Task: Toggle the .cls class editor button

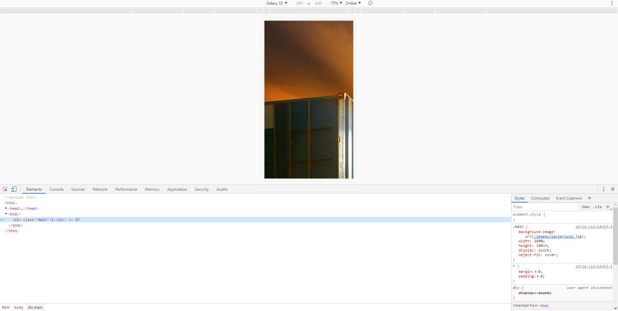Action: pos(598,207)
